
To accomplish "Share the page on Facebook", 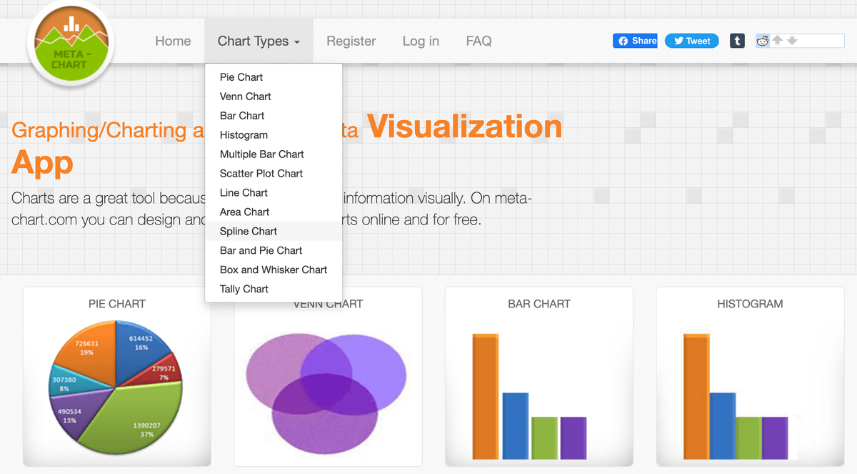I will [x=635, y=41].
